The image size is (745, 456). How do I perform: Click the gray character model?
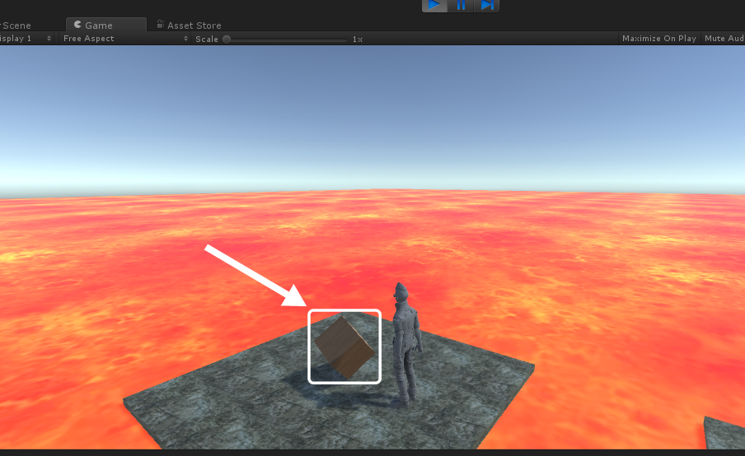pos(407,344)
